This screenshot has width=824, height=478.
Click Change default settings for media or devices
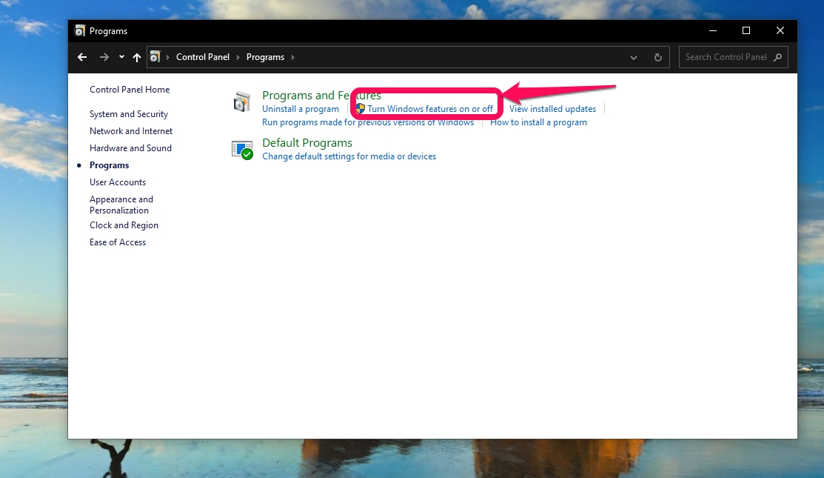[x=349, y=156]
